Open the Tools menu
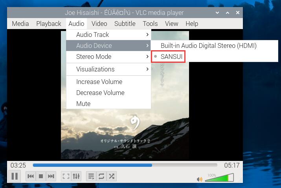 click(x=150, y=24)
